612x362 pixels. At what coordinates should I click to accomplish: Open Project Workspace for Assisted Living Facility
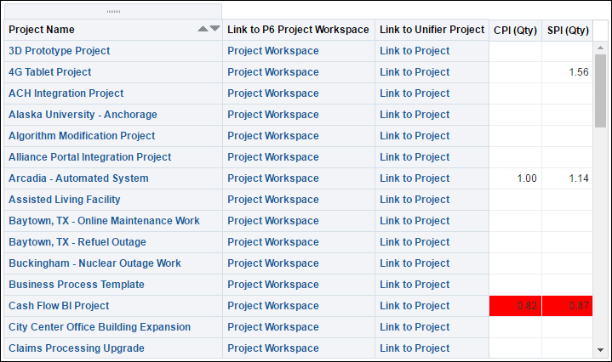tap(273, 200)
